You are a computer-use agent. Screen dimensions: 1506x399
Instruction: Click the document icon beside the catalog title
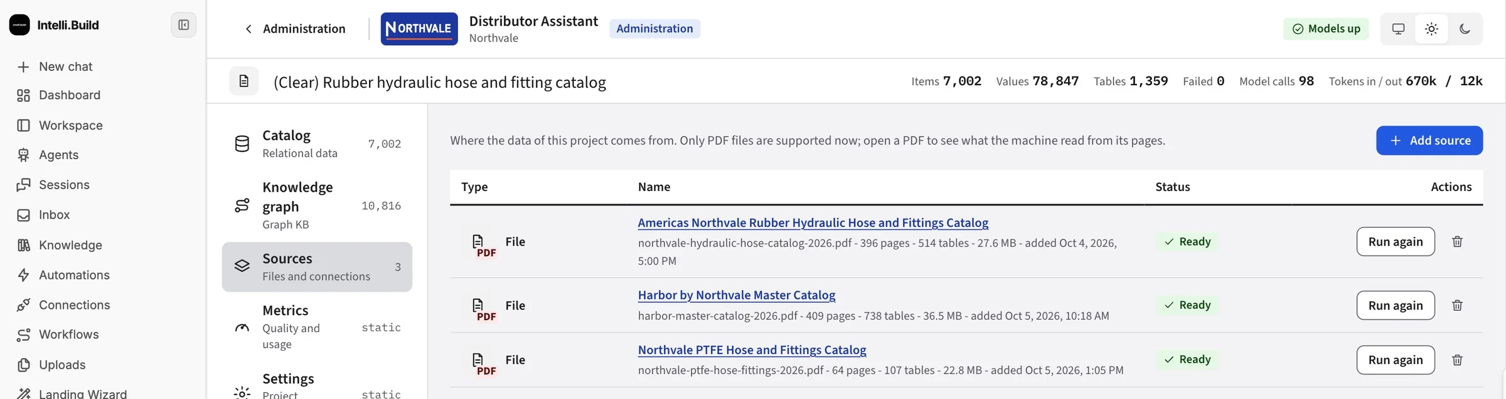(244, 81)
